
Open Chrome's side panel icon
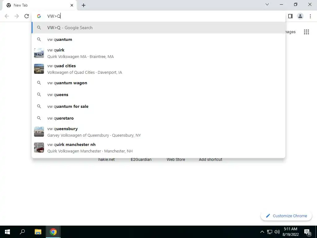click(x=290, y=16)
